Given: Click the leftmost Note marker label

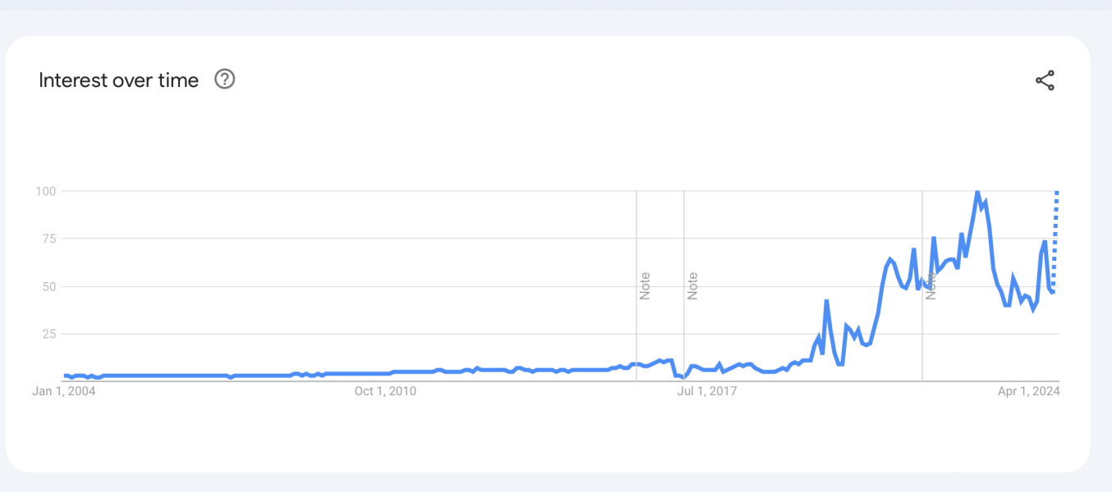Looking at the screenshot, I should click(x=645, y=285).
